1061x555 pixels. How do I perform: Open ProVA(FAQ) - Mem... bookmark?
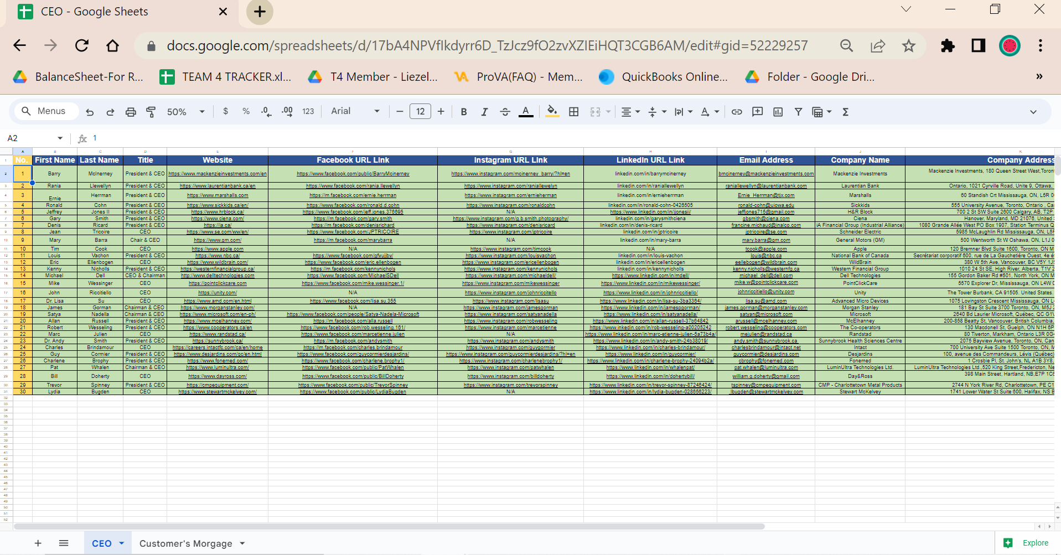tap(518, 77)
